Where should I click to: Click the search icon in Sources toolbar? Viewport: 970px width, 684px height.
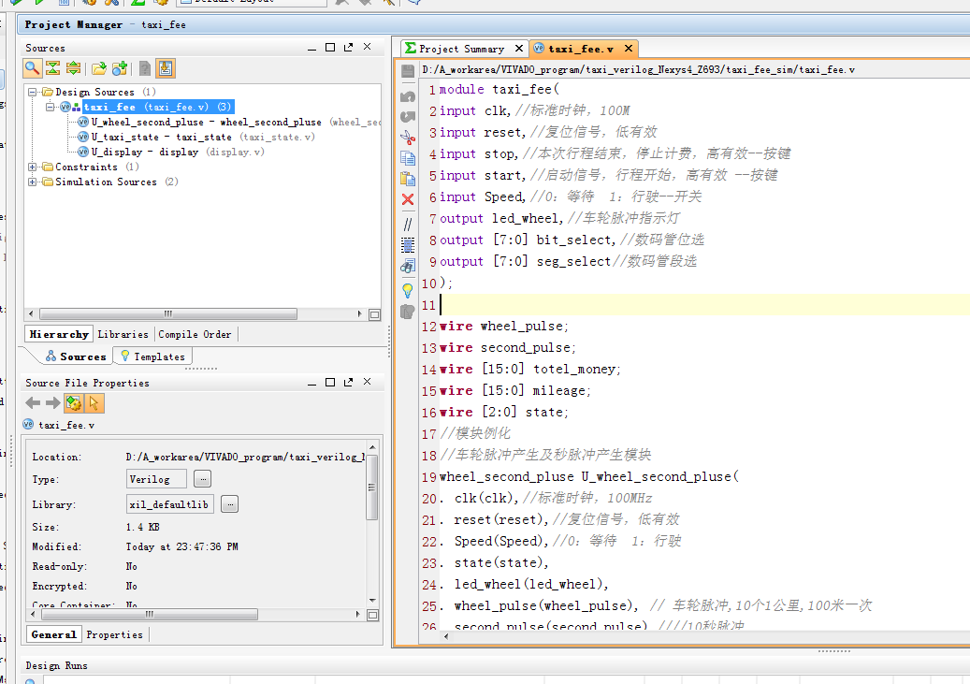click(x=33, y=68)
